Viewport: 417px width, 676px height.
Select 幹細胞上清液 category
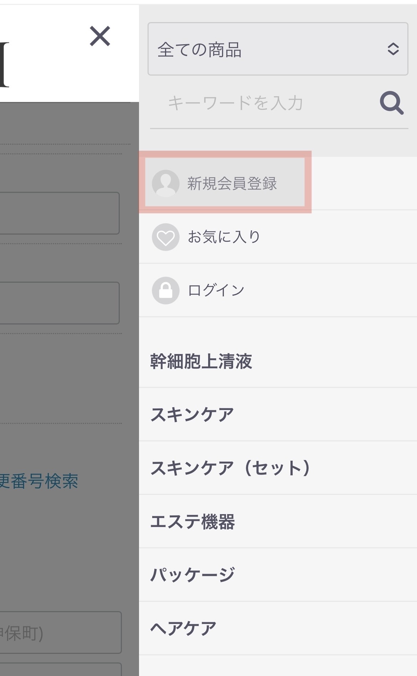(278, 361)
